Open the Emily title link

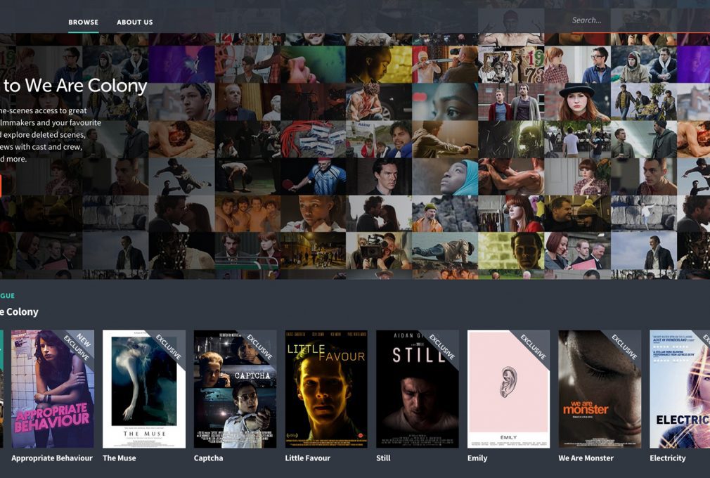[477, 458]
